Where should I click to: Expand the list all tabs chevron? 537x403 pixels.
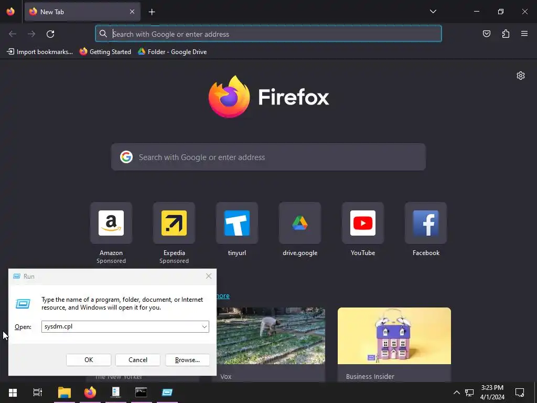click(433, 12)
